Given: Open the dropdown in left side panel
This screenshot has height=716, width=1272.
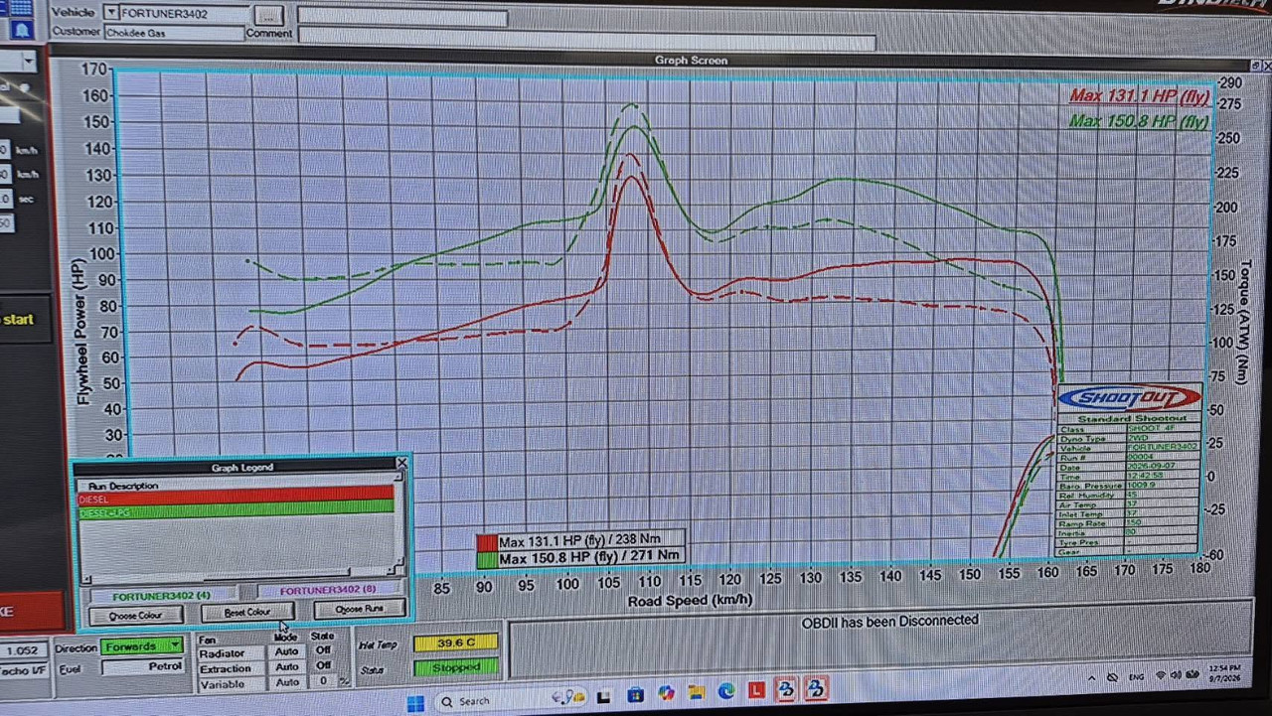Looking at the screenshot, I should click(x=28, y=62).
